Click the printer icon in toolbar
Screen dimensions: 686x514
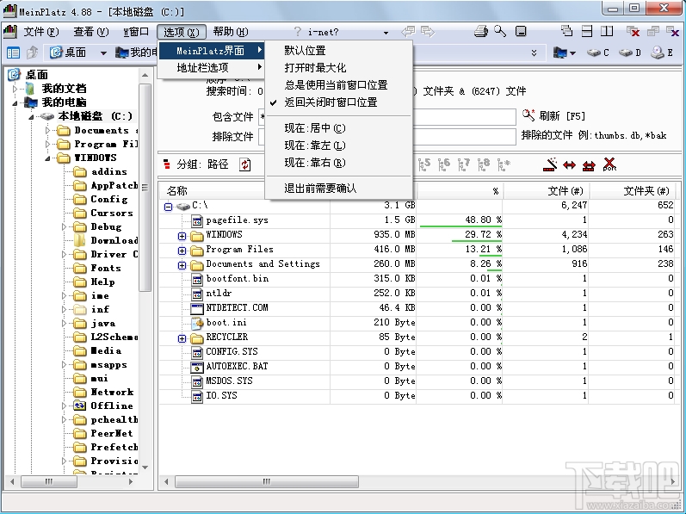click(481, 31)
